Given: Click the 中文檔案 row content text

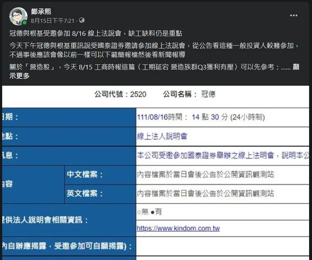Looking at the screenshot, I should coord(205,174).
